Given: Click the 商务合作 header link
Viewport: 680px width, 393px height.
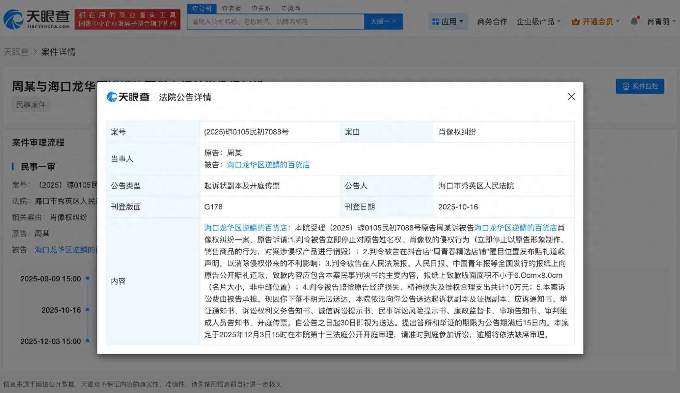Looking at the screenshot, I should pyautogui.click(x=492, y=21).
